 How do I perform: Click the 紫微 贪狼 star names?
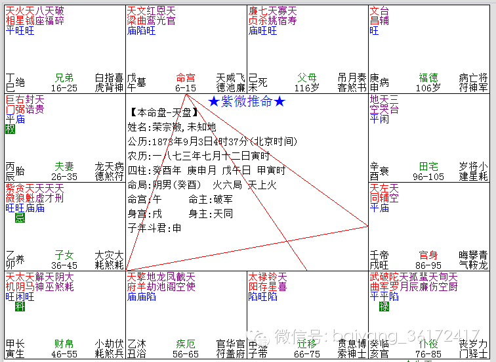tap(15, 193)
